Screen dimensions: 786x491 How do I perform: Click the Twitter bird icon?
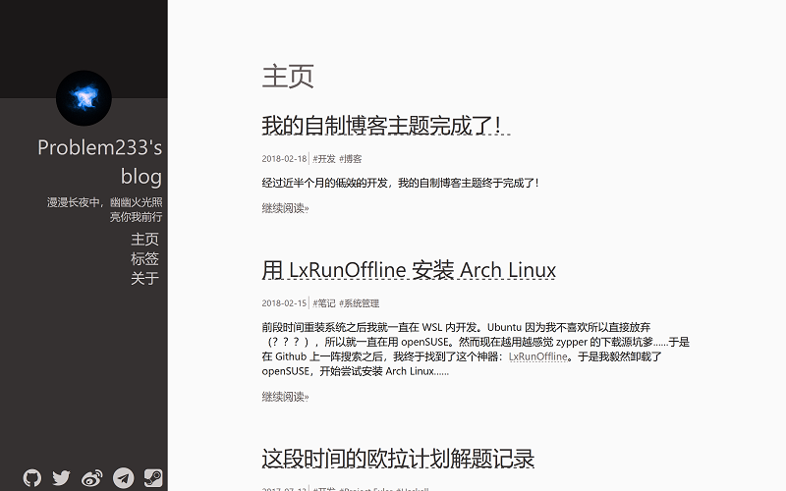62,478
